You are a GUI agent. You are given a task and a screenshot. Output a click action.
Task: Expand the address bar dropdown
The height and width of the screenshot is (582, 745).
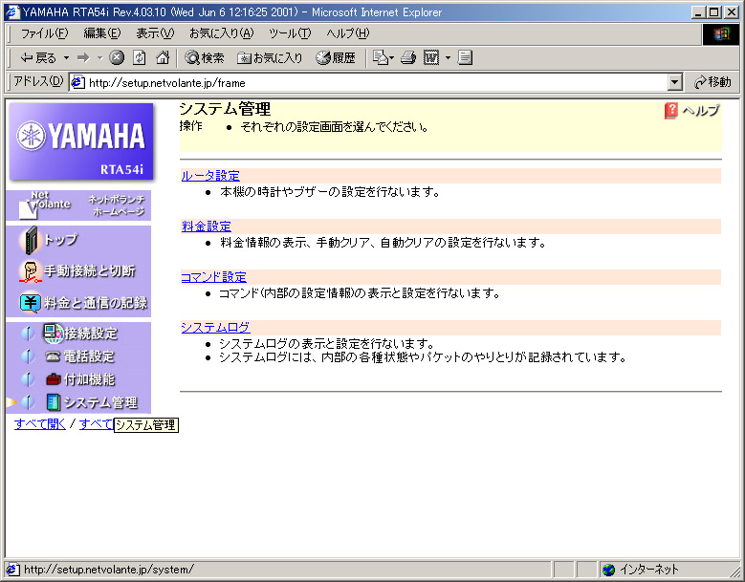tap(675, 83)
